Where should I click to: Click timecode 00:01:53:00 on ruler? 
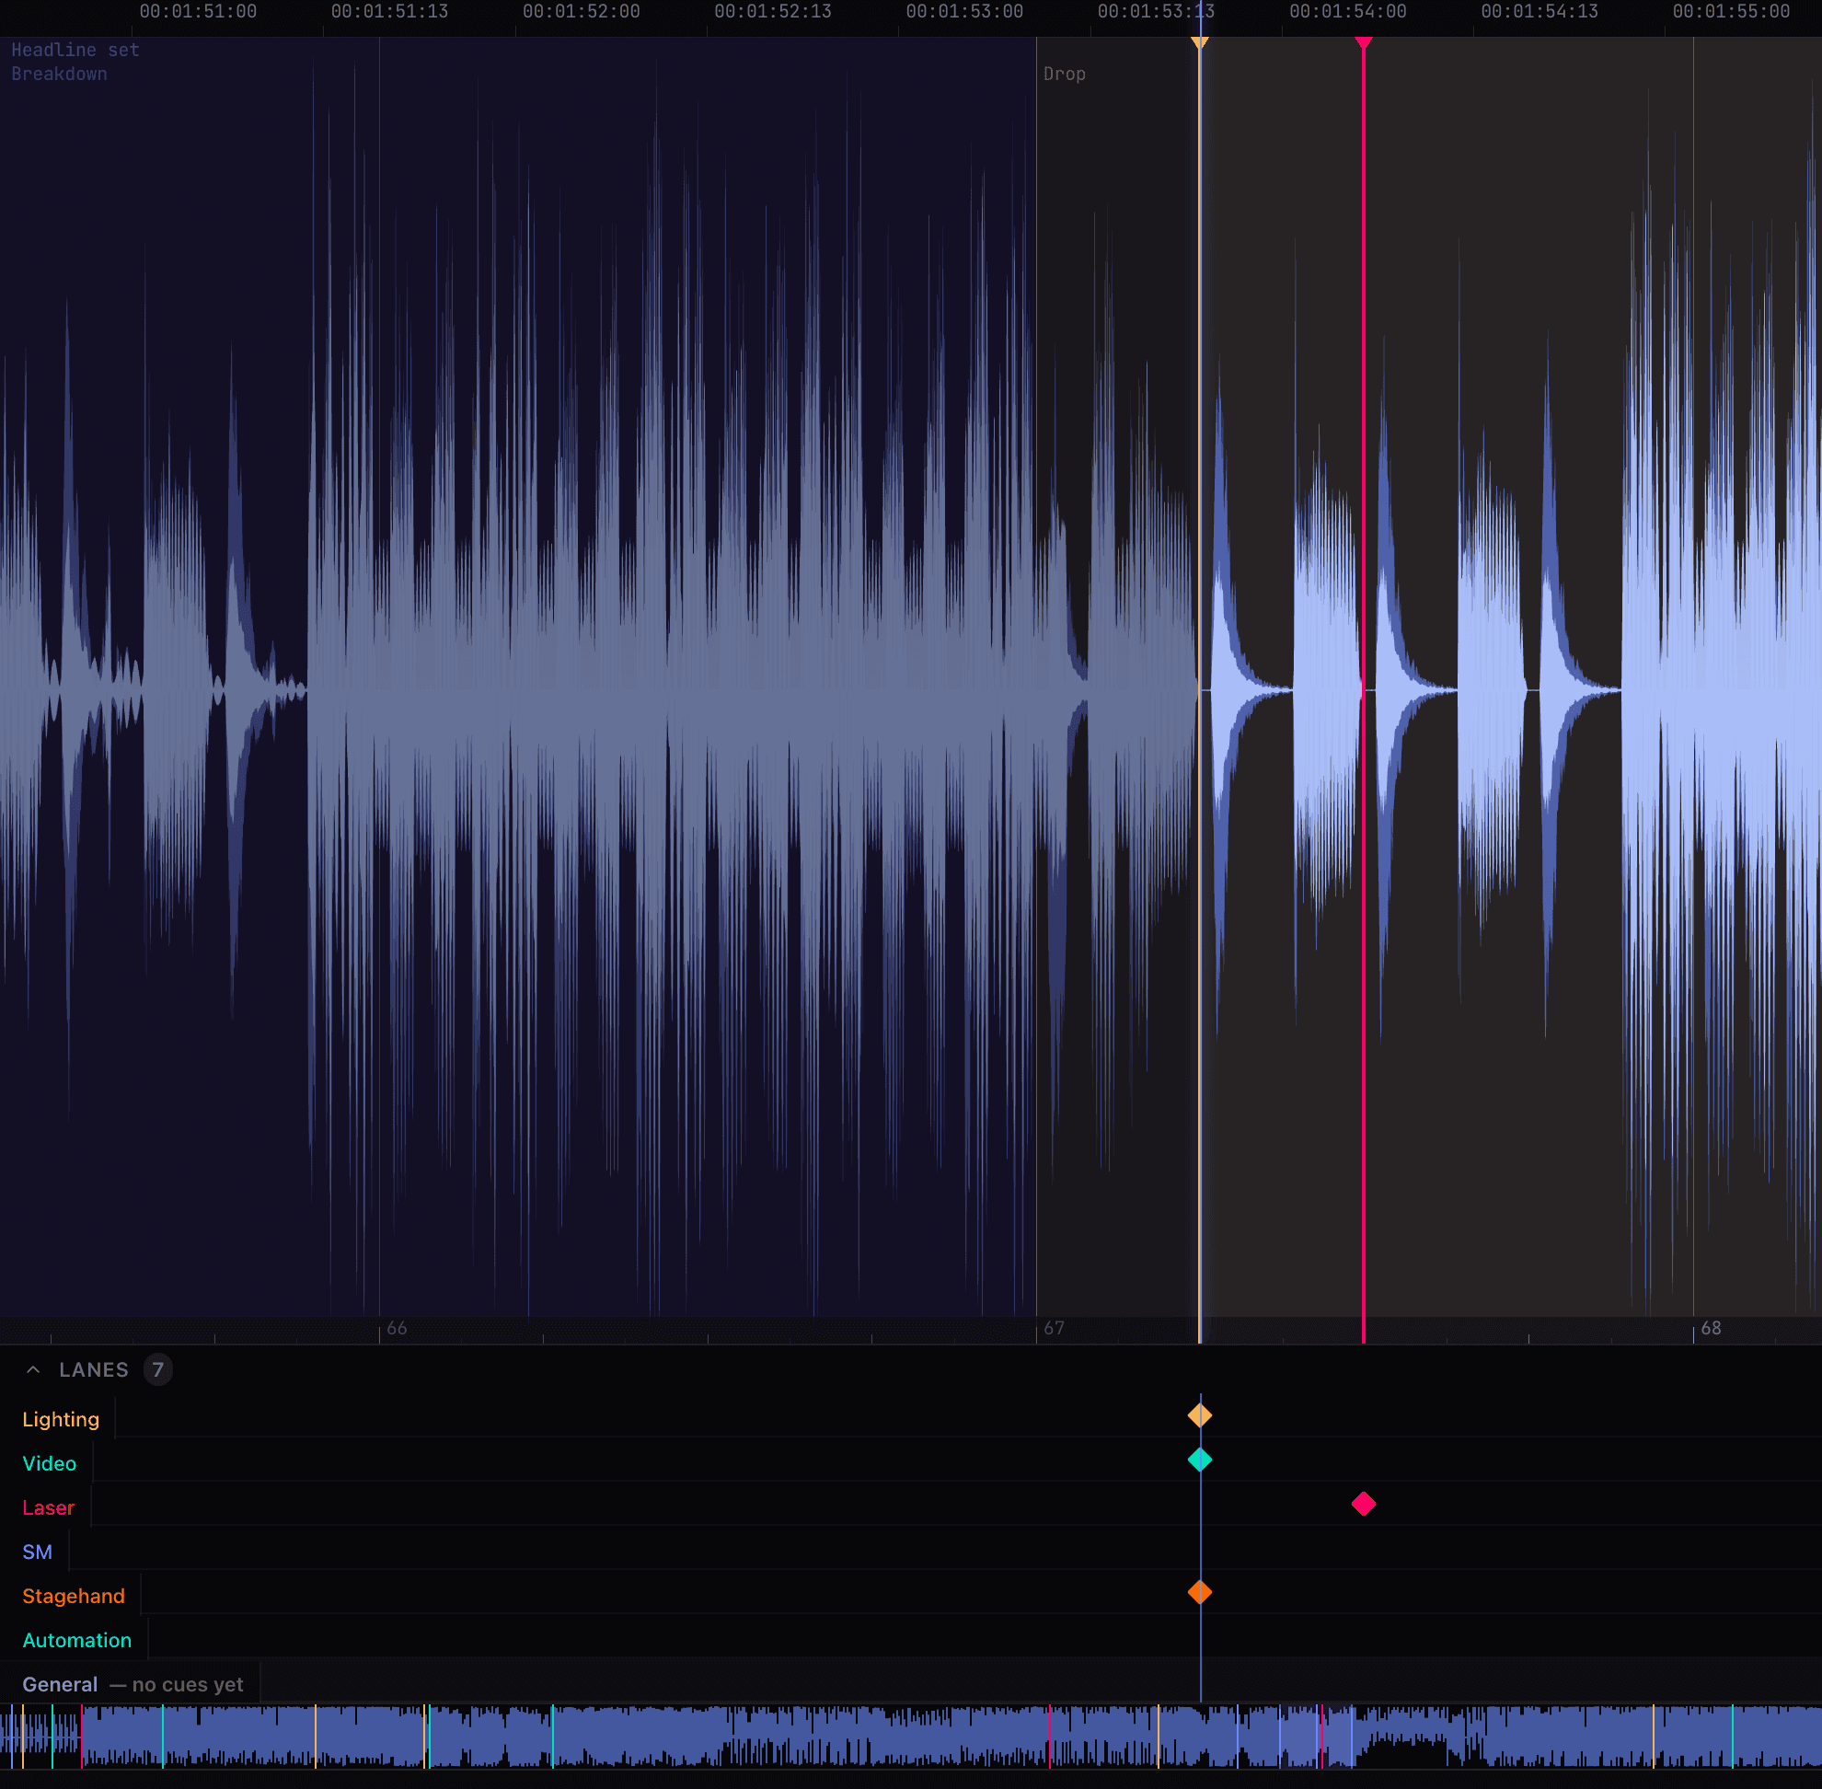964,11
